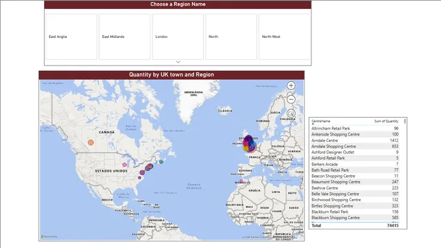Select the Barkers Arcade row
The height and width of the screenshot is (248, 441).
(355, 164)
